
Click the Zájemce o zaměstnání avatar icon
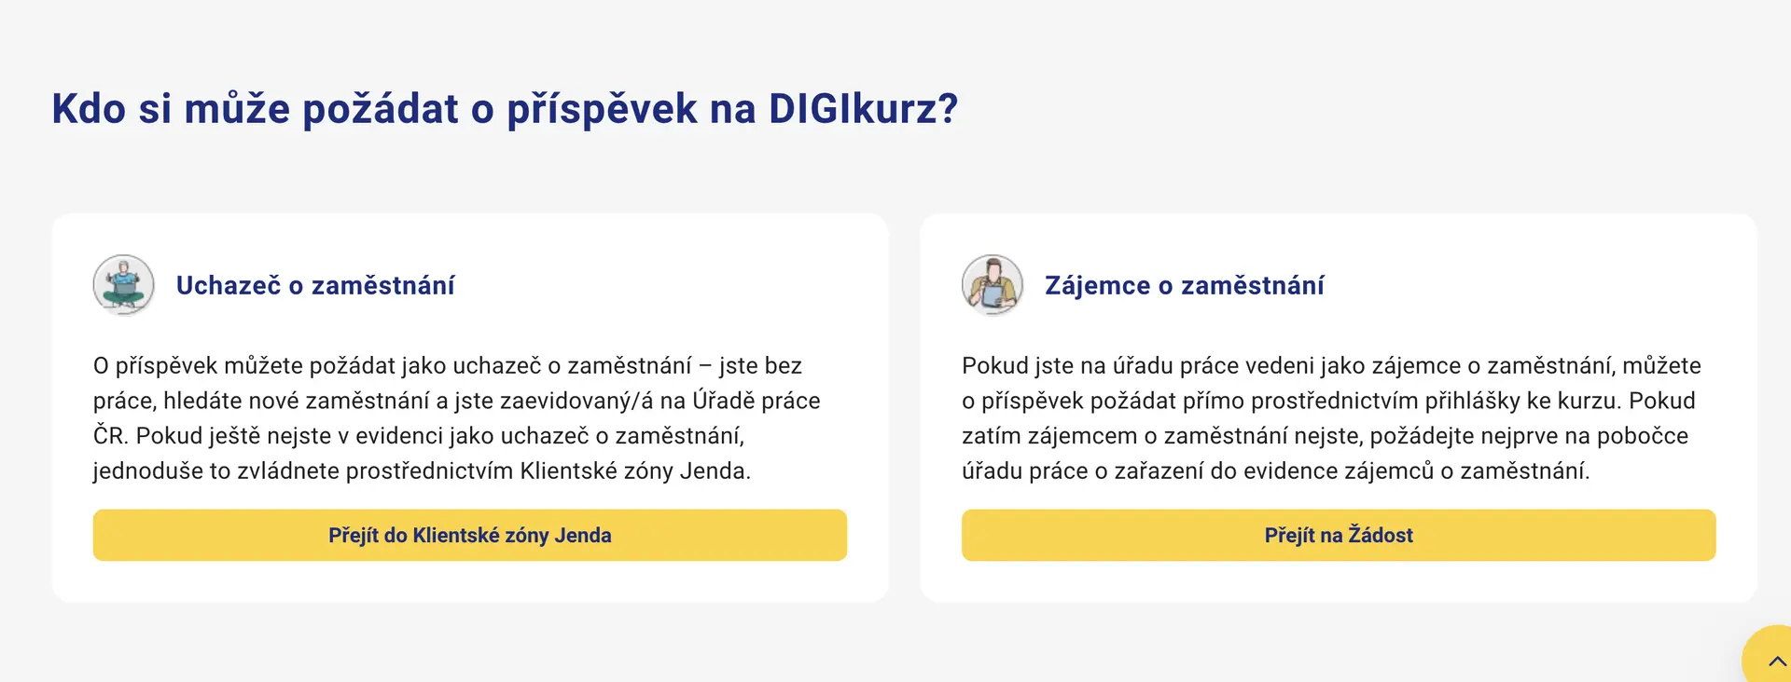click(x=993, y=284)
